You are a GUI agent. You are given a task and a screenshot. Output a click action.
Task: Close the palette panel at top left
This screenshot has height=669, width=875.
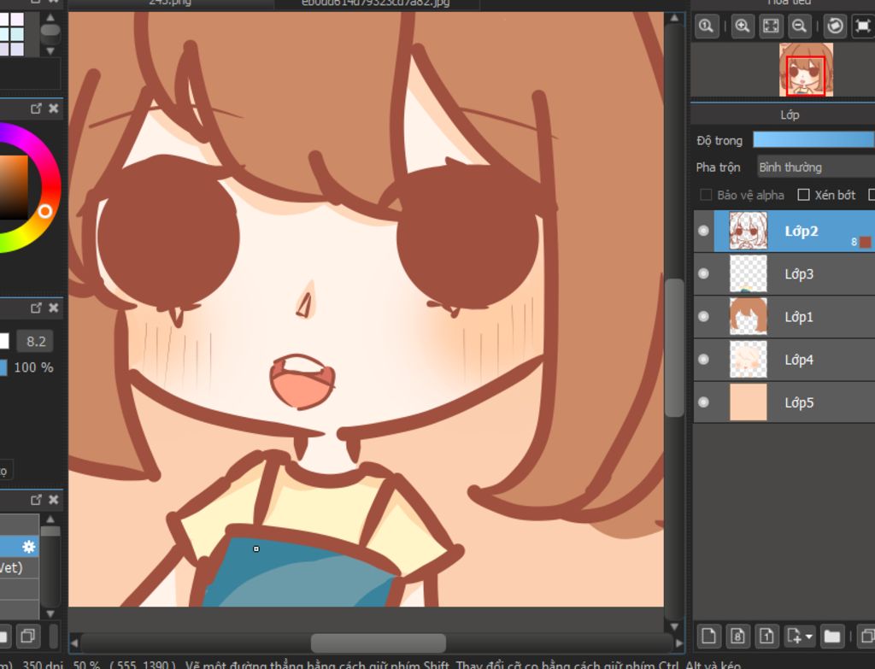point(54,1)
